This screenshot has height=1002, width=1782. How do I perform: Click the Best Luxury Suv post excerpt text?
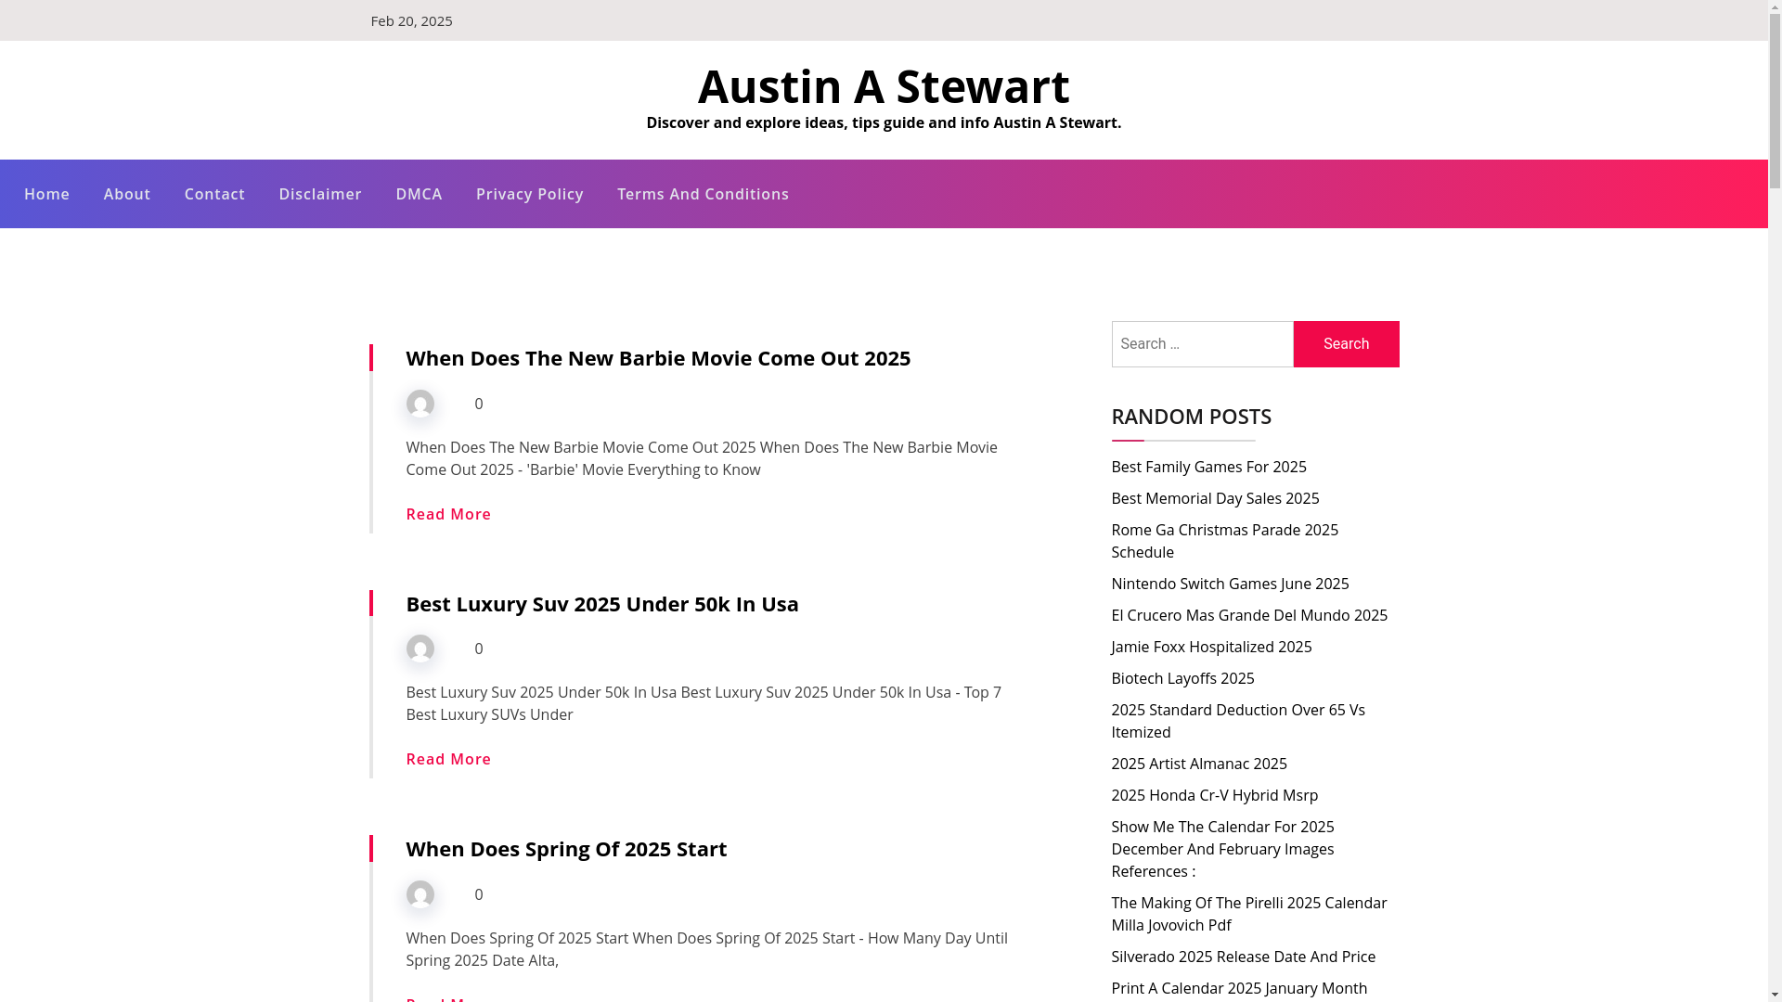click(704, 703)
